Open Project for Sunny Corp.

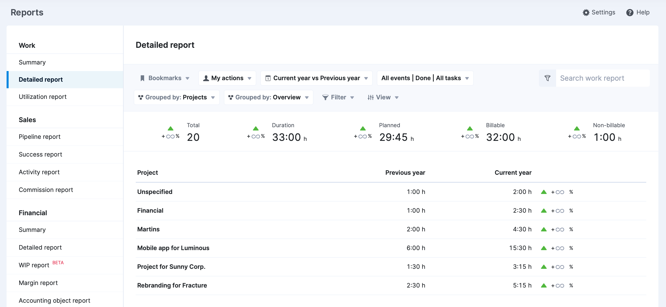click(391, 267)
